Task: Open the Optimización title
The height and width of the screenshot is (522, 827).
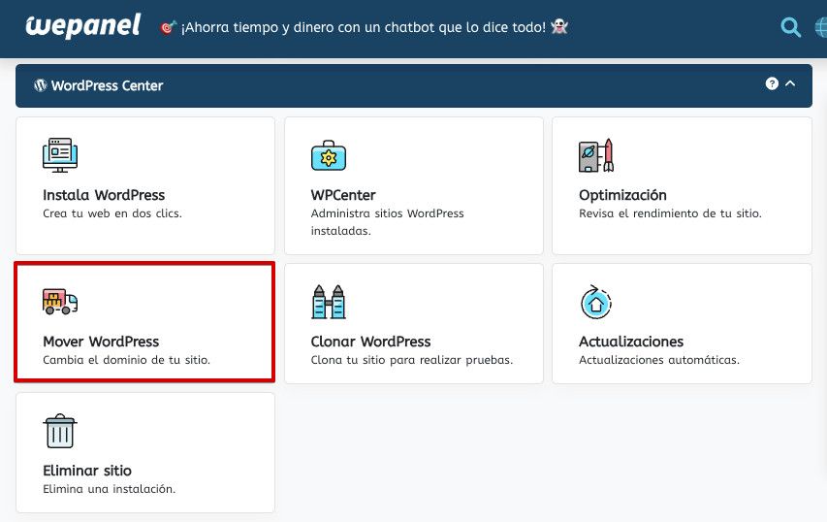Action: click(x=622, y=195)
